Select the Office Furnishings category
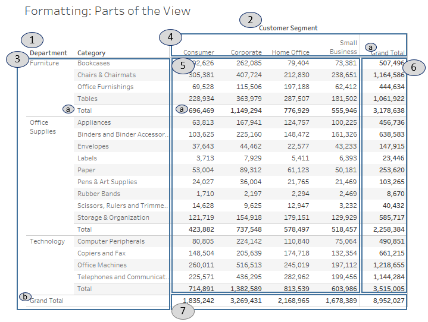The height and width of the screenshot is (322, 428). coord(105,87)
